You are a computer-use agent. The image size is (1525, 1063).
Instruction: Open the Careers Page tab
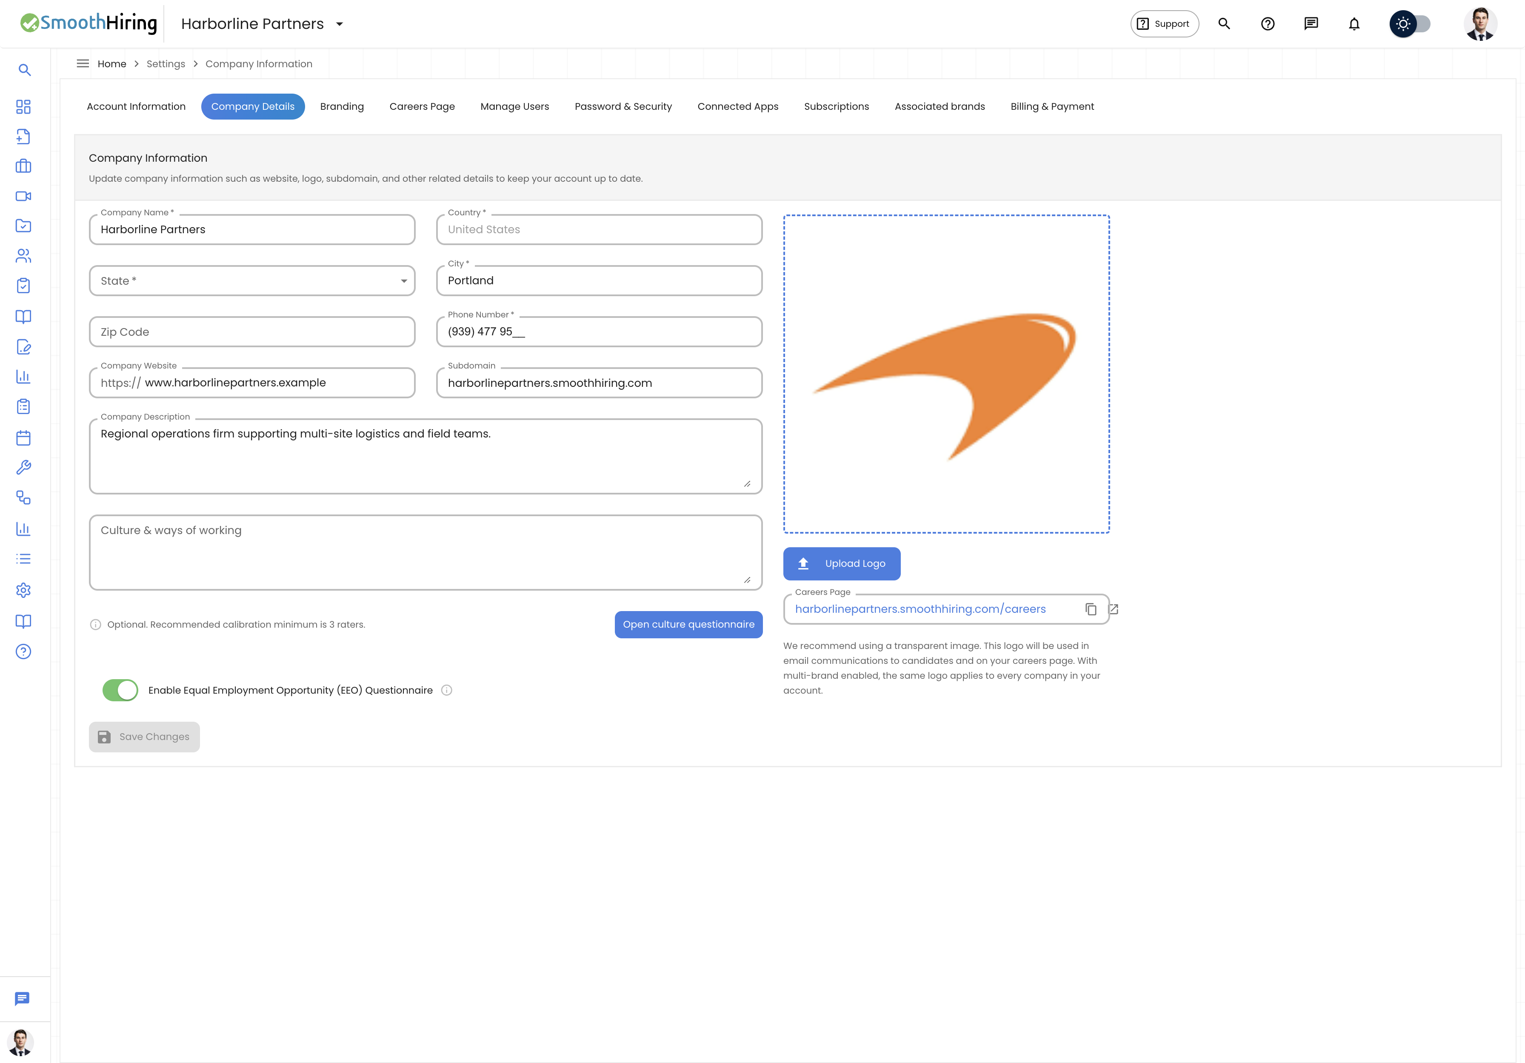point(423,106)
